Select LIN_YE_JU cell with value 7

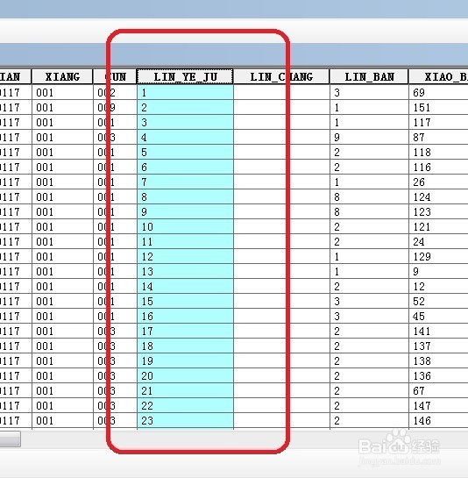pyautogui.click(x=185, y=182)
